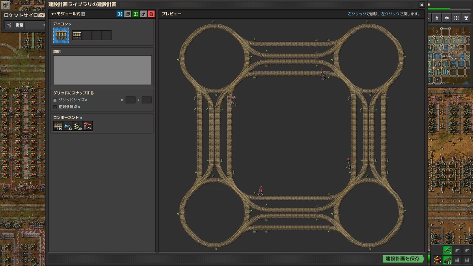The image size is (473, 266).
Task: Click the green tile selection mode icon
Action: [x=135, y=14]
